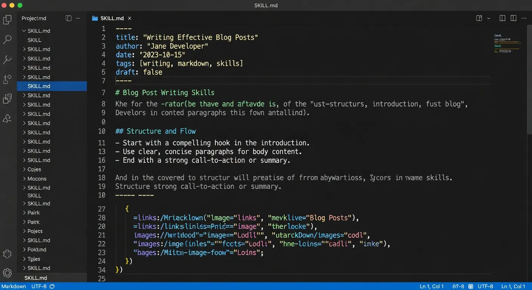
Task: Open the Extensions view icon
Action: [x=8, y=99]
